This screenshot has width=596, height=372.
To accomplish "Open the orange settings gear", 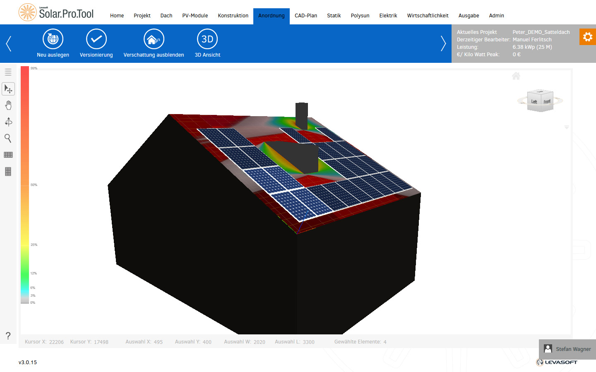I will 588,37.
